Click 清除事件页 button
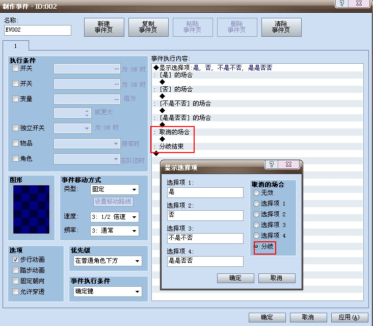 click(281, 27)
